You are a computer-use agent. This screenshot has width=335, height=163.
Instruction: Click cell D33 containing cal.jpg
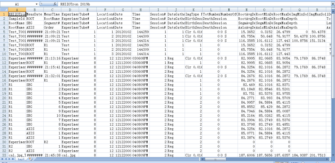[x=70, y=155]
